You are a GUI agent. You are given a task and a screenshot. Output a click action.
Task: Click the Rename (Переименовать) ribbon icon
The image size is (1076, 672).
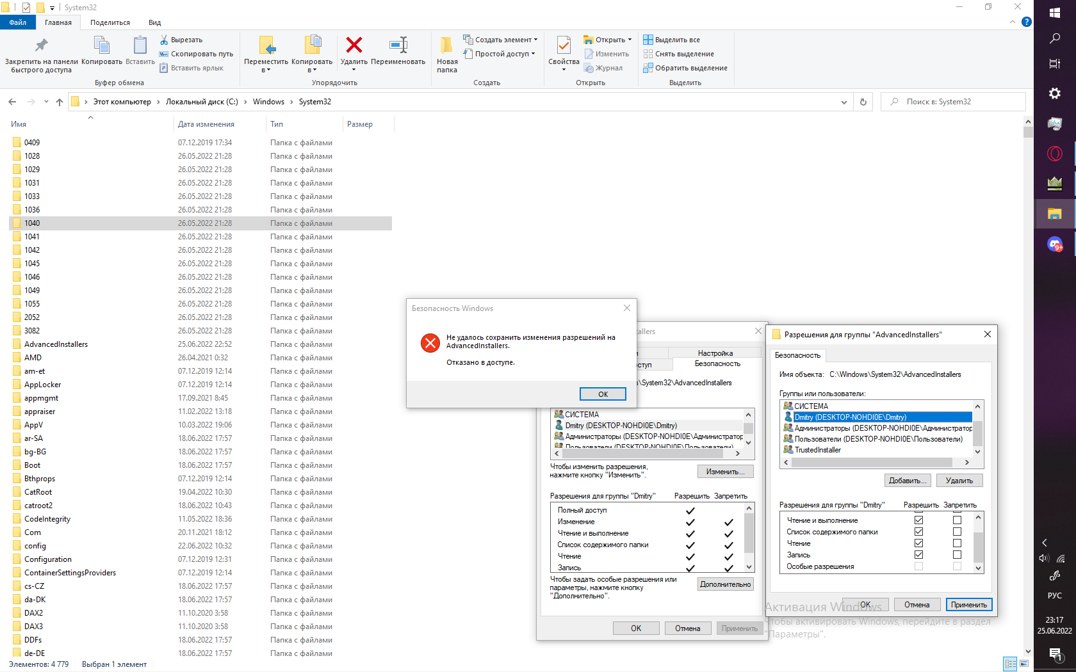[x=398, y=45]
